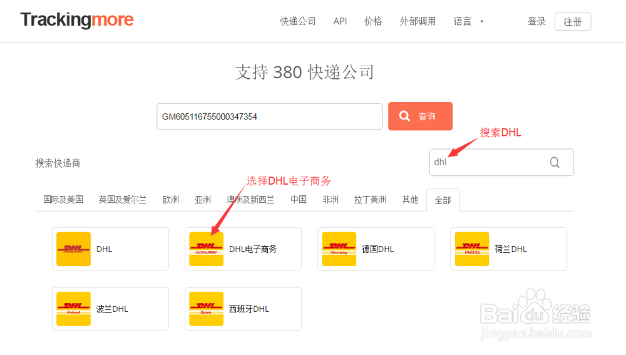Expand the 语言 language dropdown
The width and height of the screenshot is (626, 355).
coord(468,21)
